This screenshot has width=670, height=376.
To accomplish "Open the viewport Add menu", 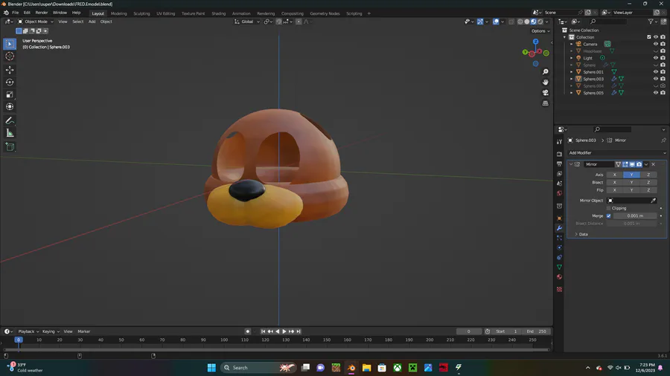I will point(92,22).
